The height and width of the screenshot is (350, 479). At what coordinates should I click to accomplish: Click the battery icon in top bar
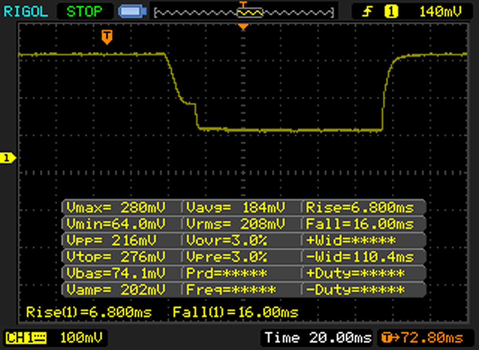(133, 11)
